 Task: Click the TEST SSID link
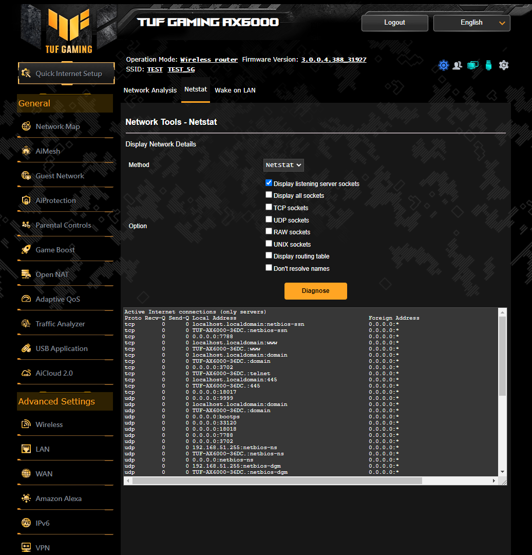pos(155,69)
